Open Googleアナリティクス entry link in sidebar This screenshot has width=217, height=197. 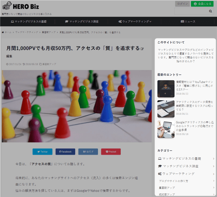click(x=195, y=126)
